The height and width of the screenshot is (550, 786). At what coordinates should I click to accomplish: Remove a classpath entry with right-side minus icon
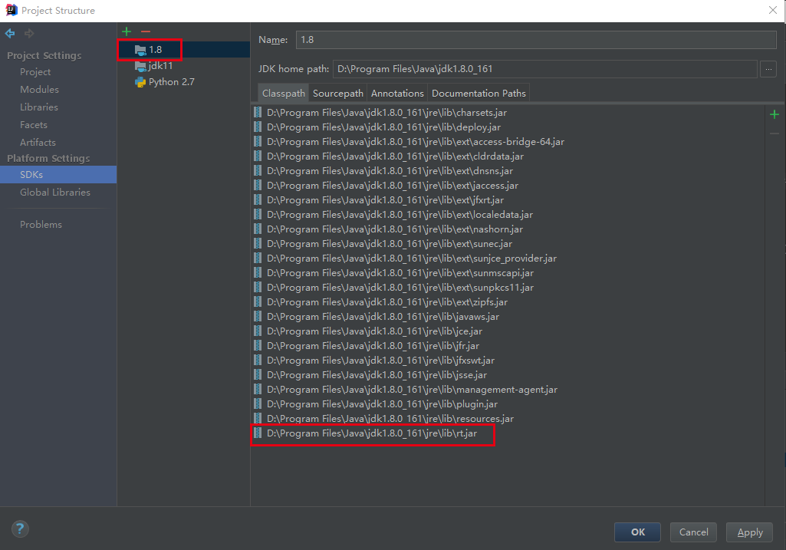774,132
